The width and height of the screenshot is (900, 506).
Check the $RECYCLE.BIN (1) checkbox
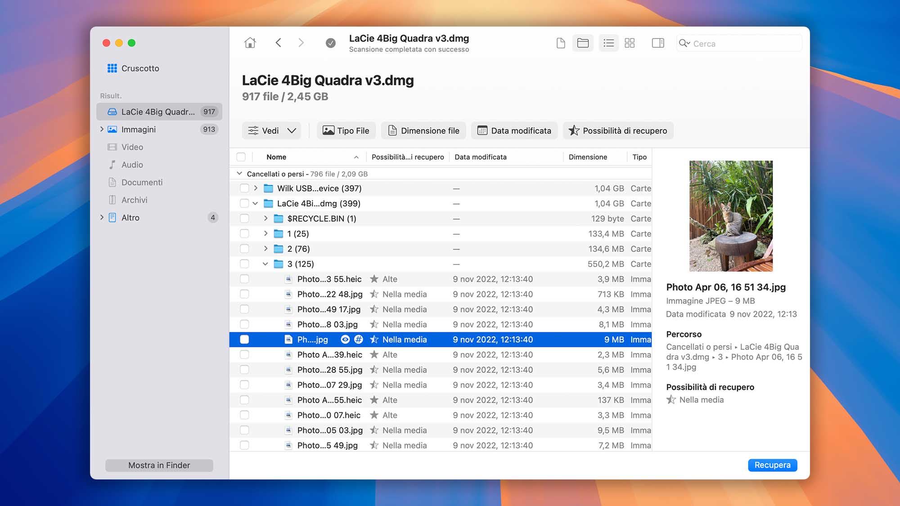(x=244, y=219)
